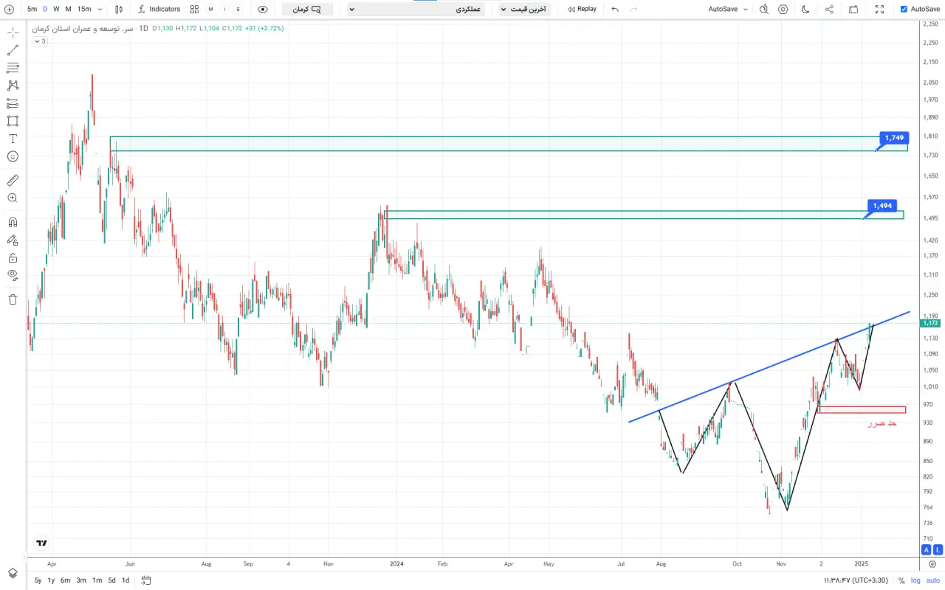945x590 pixels.
Task: Open the candlestick chart style icon
Action: [119, 10]
